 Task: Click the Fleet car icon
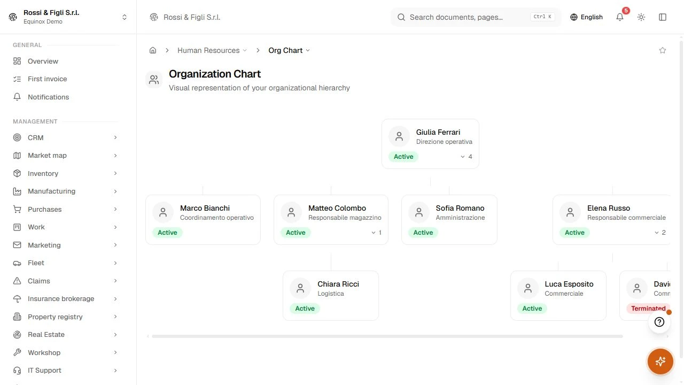pos(17,263)
